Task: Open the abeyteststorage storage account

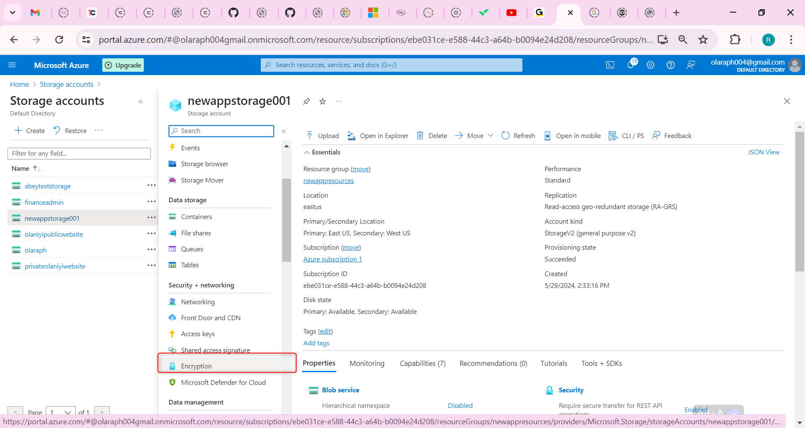Action: (48, 186)
